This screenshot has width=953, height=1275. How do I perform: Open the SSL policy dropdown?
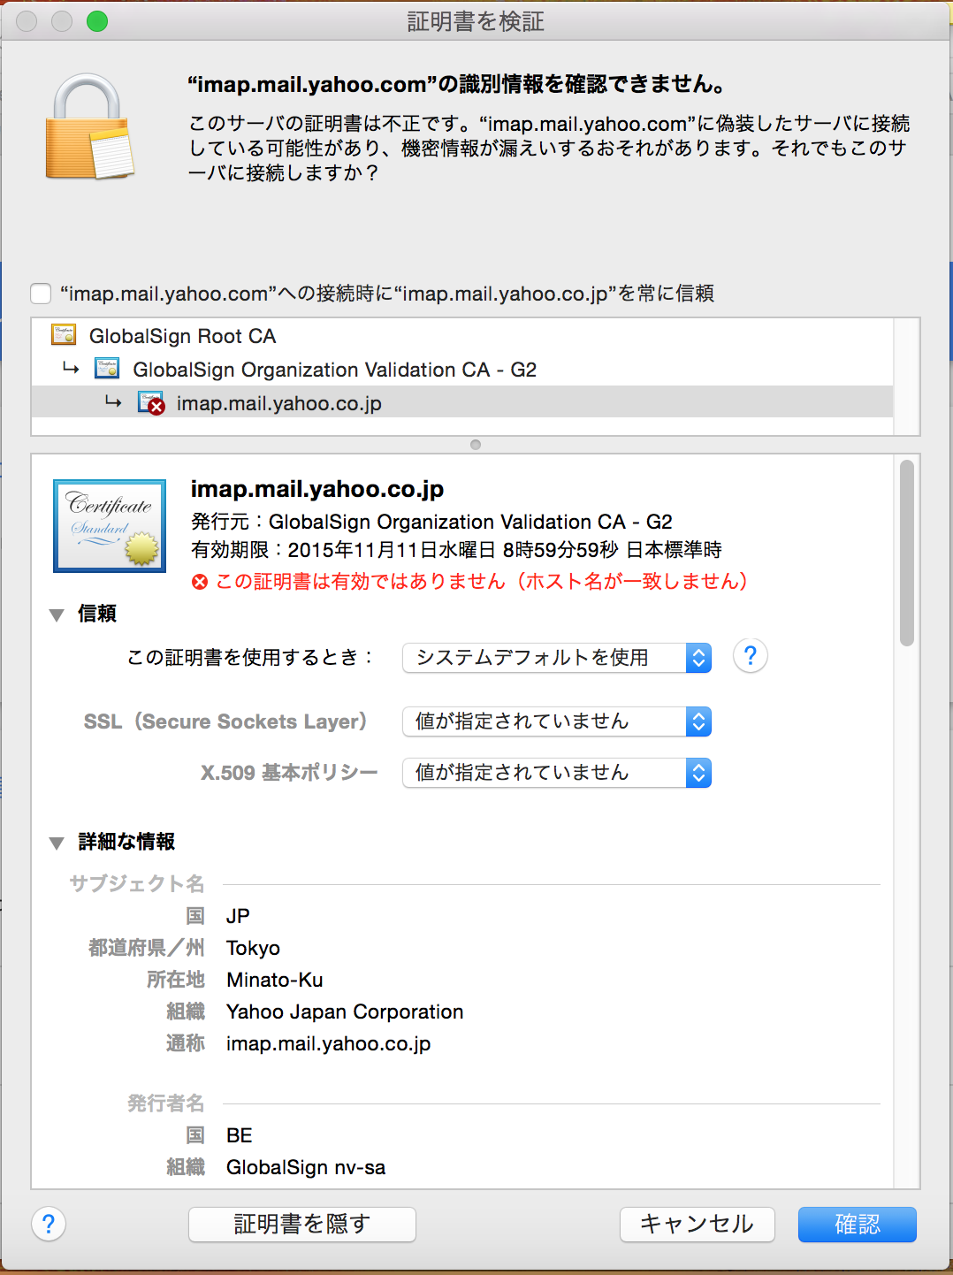coord(557,721)
